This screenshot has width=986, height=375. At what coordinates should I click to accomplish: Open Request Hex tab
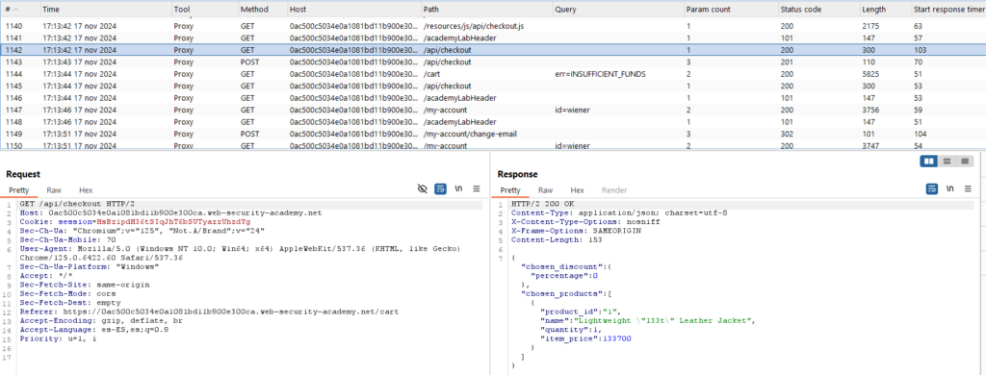coord(86,190)
